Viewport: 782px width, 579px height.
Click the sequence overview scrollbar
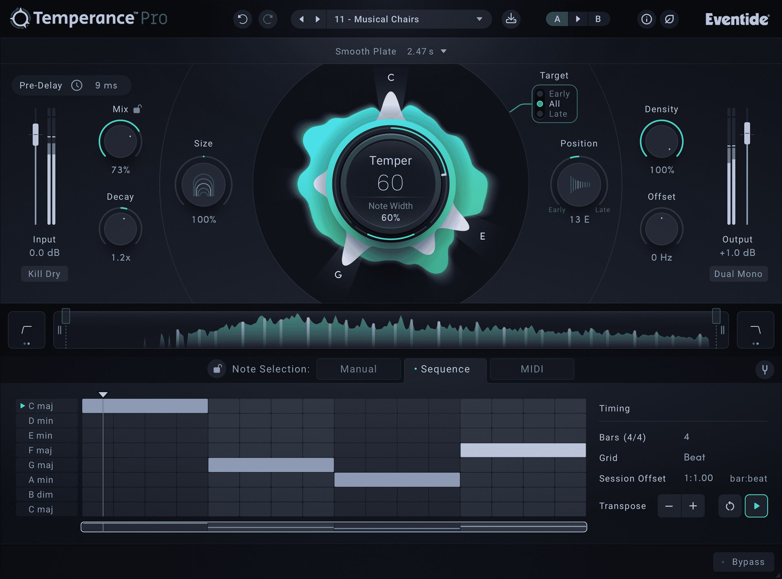[334, 527]
